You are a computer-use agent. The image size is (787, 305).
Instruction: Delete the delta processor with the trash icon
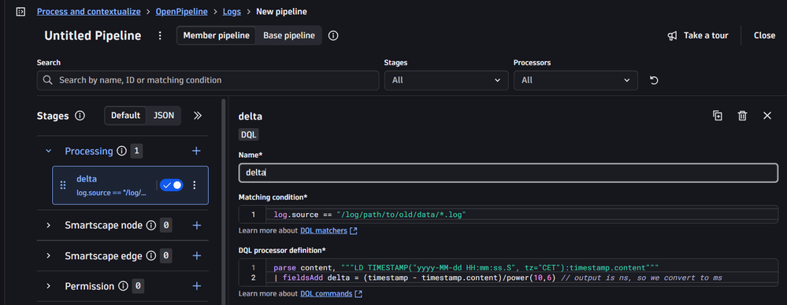pos(742,116)
